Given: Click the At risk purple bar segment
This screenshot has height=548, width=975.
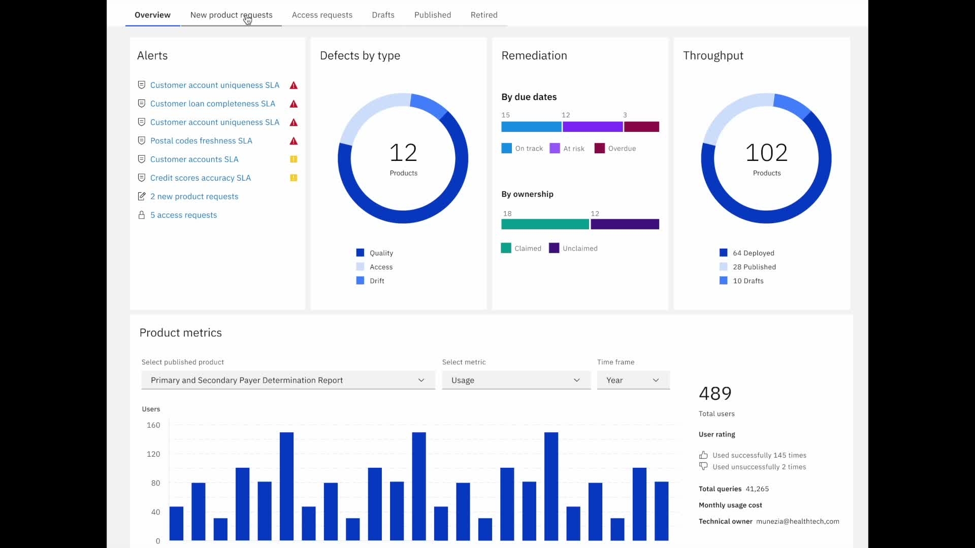Looking at the screenshot, I should (x=593, y=127).
